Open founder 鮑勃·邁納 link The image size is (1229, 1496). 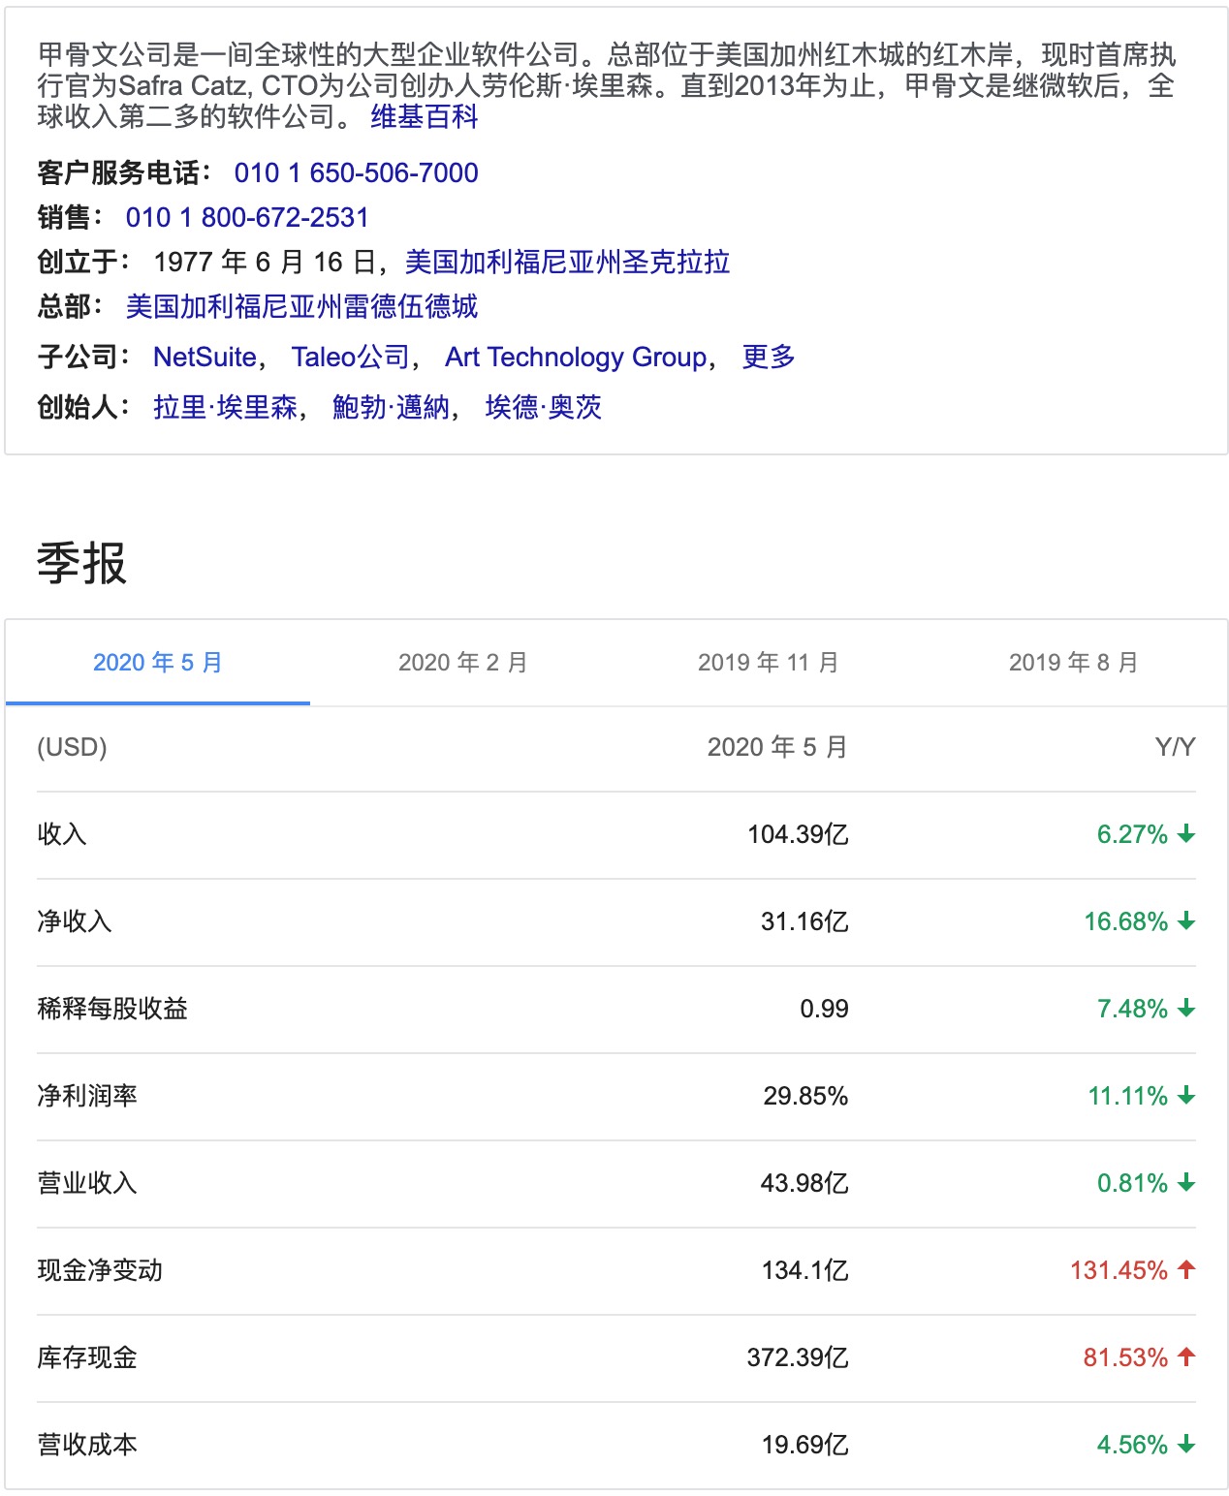click(391, 407)
